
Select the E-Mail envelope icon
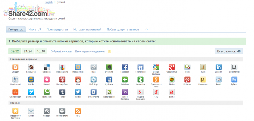click(x=31, y=111)
